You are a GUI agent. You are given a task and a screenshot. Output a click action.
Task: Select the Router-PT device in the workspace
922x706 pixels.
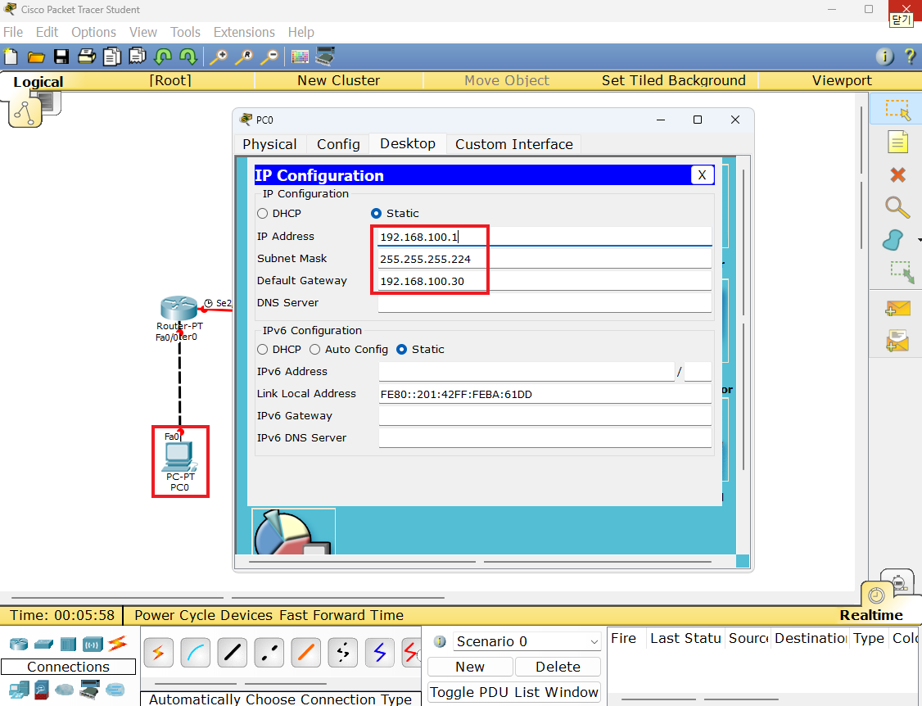[179, 308]
